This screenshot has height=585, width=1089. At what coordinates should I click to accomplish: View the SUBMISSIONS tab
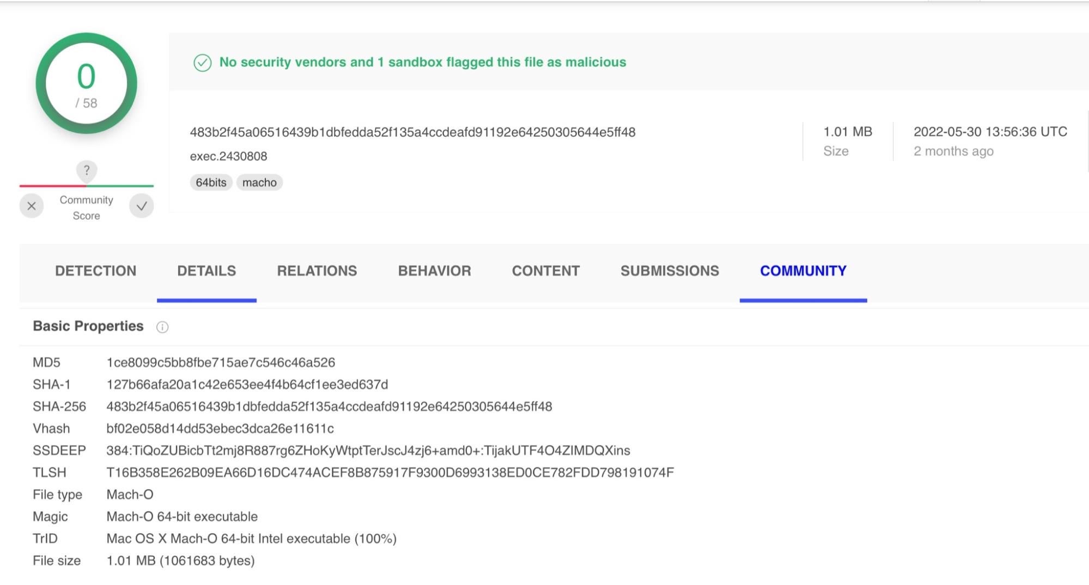tap(670, 271)
